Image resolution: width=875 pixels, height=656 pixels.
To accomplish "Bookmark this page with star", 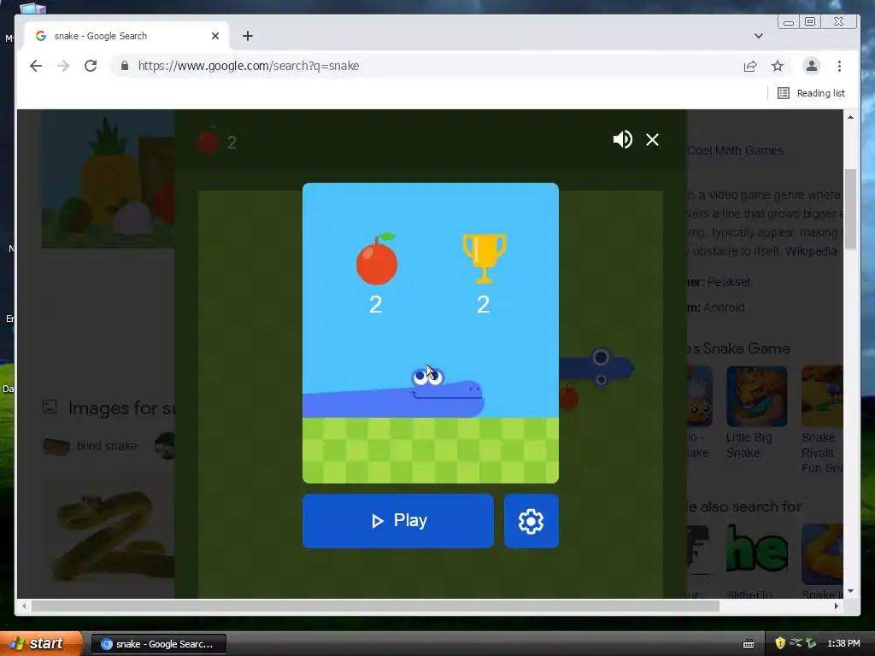I will (x=778, y=66).
